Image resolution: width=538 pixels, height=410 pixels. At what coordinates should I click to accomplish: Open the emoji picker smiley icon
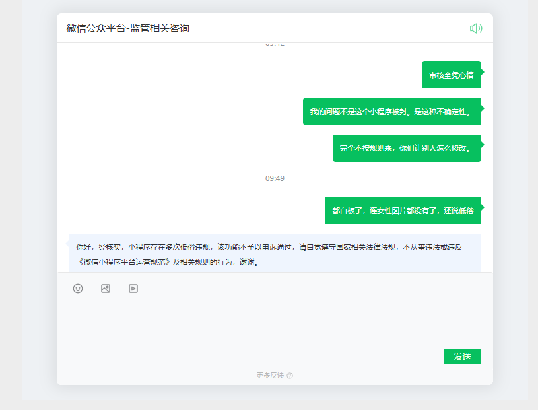point(78,289)
